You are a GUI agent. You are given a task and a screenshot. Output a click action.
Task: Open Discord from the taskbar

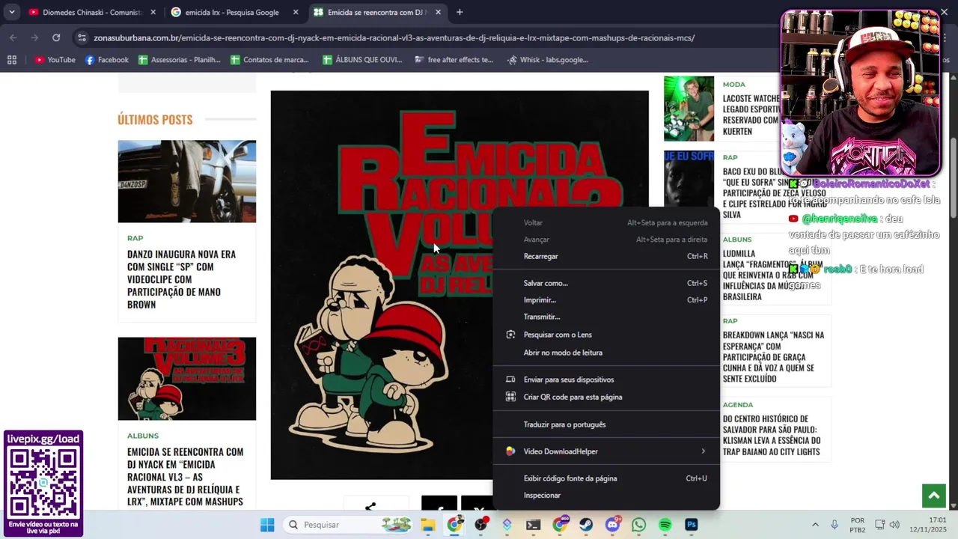612,525
